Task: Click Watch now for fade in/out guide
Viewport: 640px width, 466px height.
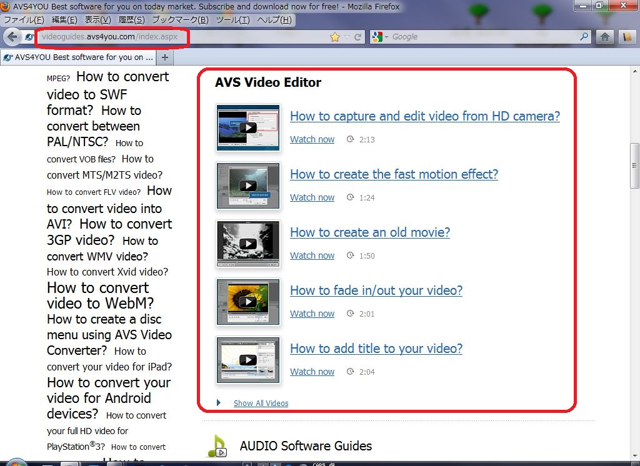Action: tap(312, 314)
